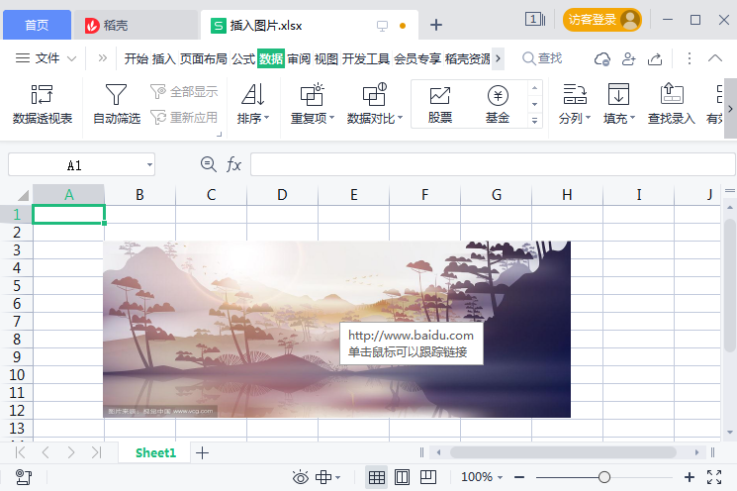Image resolution: width=737 pixels, height=491 pixels.
Task: Click the zoom magnifier icon beside fx
Action: tap(208, 164)
